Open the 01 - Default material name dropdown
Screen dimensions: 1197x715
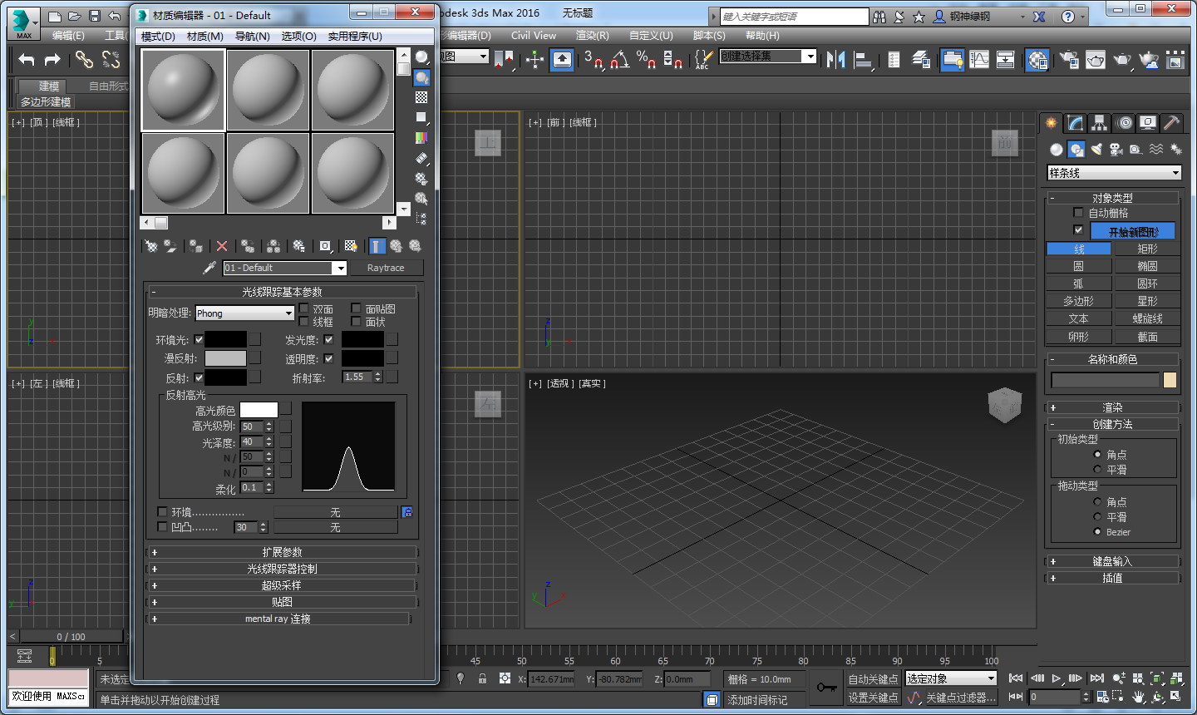(284, 268)
